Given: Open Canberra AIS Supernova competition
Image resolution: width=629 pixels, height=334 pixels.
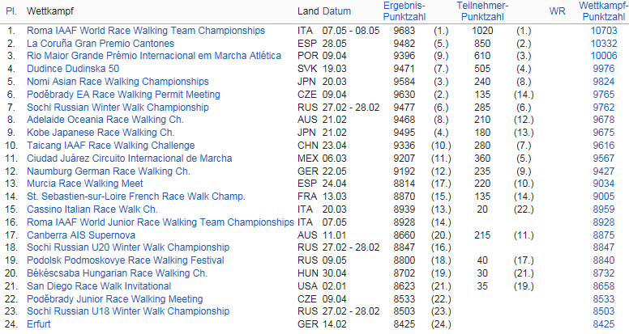Looking at the screenshot, I should [81, 235].
